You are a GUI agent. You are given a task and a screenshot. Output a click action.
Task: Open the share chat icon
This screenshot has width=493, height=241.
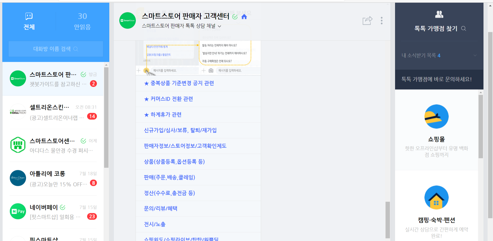[x=367, y=20]
